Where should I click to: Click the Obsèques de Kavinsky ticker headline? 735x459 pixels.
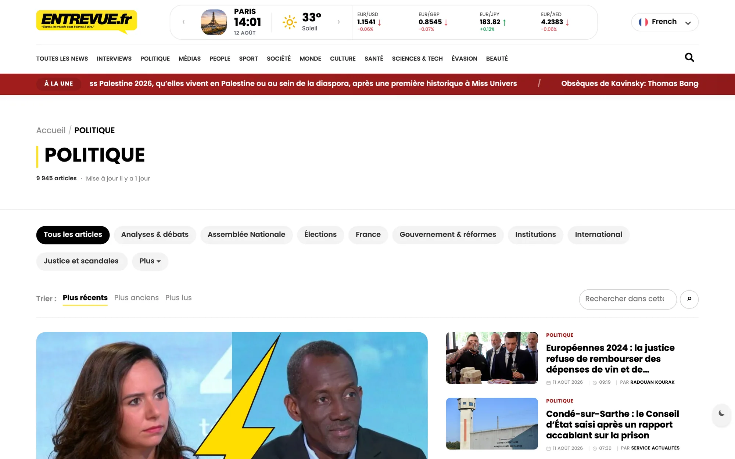point(630,84)
